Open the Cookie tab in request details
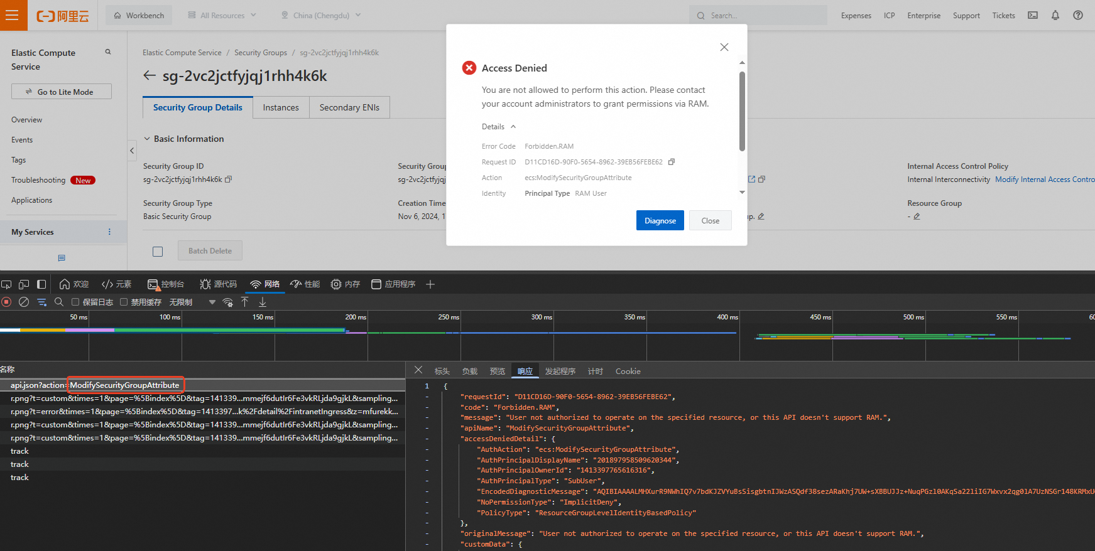 [628, 371]
